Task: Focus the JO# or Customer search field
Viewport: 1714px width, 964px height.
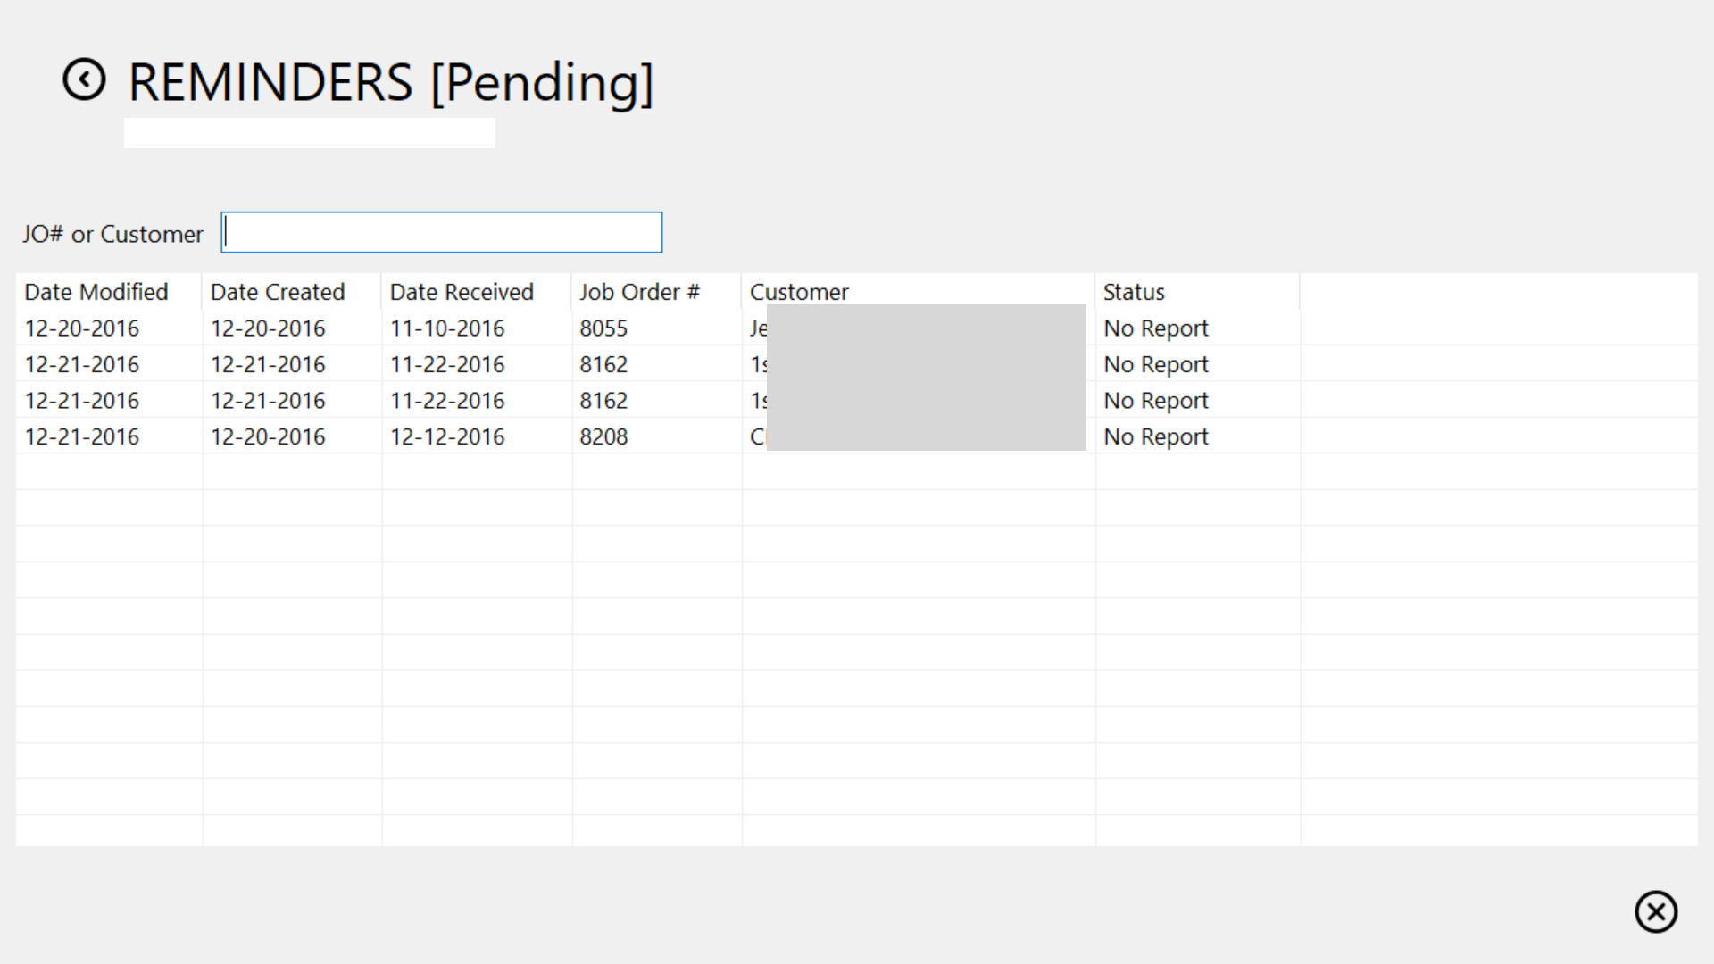Action: pos(441,232)
